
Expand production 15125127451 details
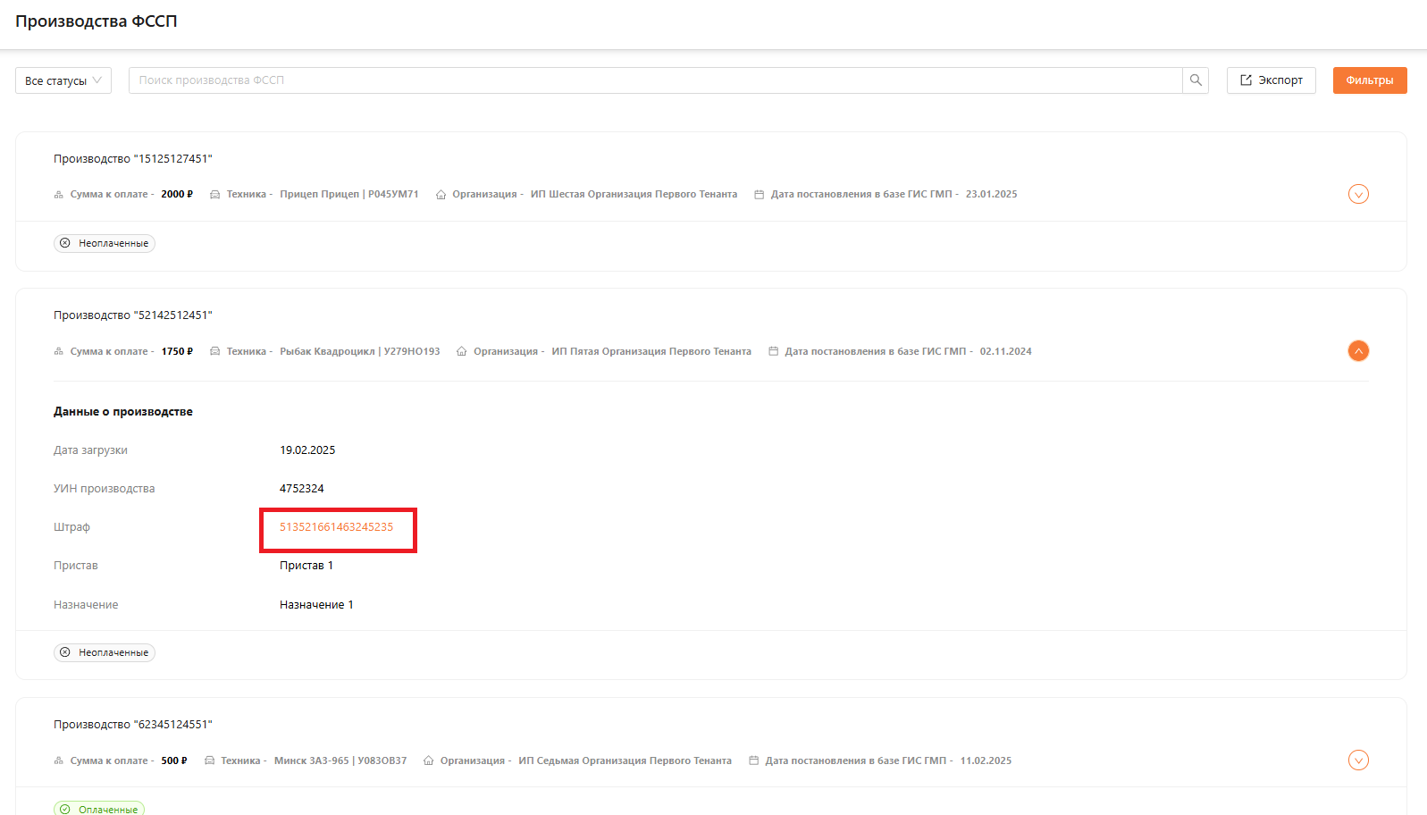coord(1358,194)
